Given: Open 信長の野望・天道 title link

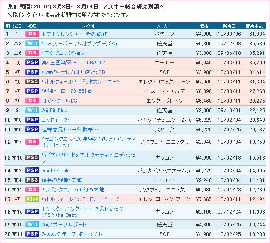Looking at the screenshot, I should (61, 180).
